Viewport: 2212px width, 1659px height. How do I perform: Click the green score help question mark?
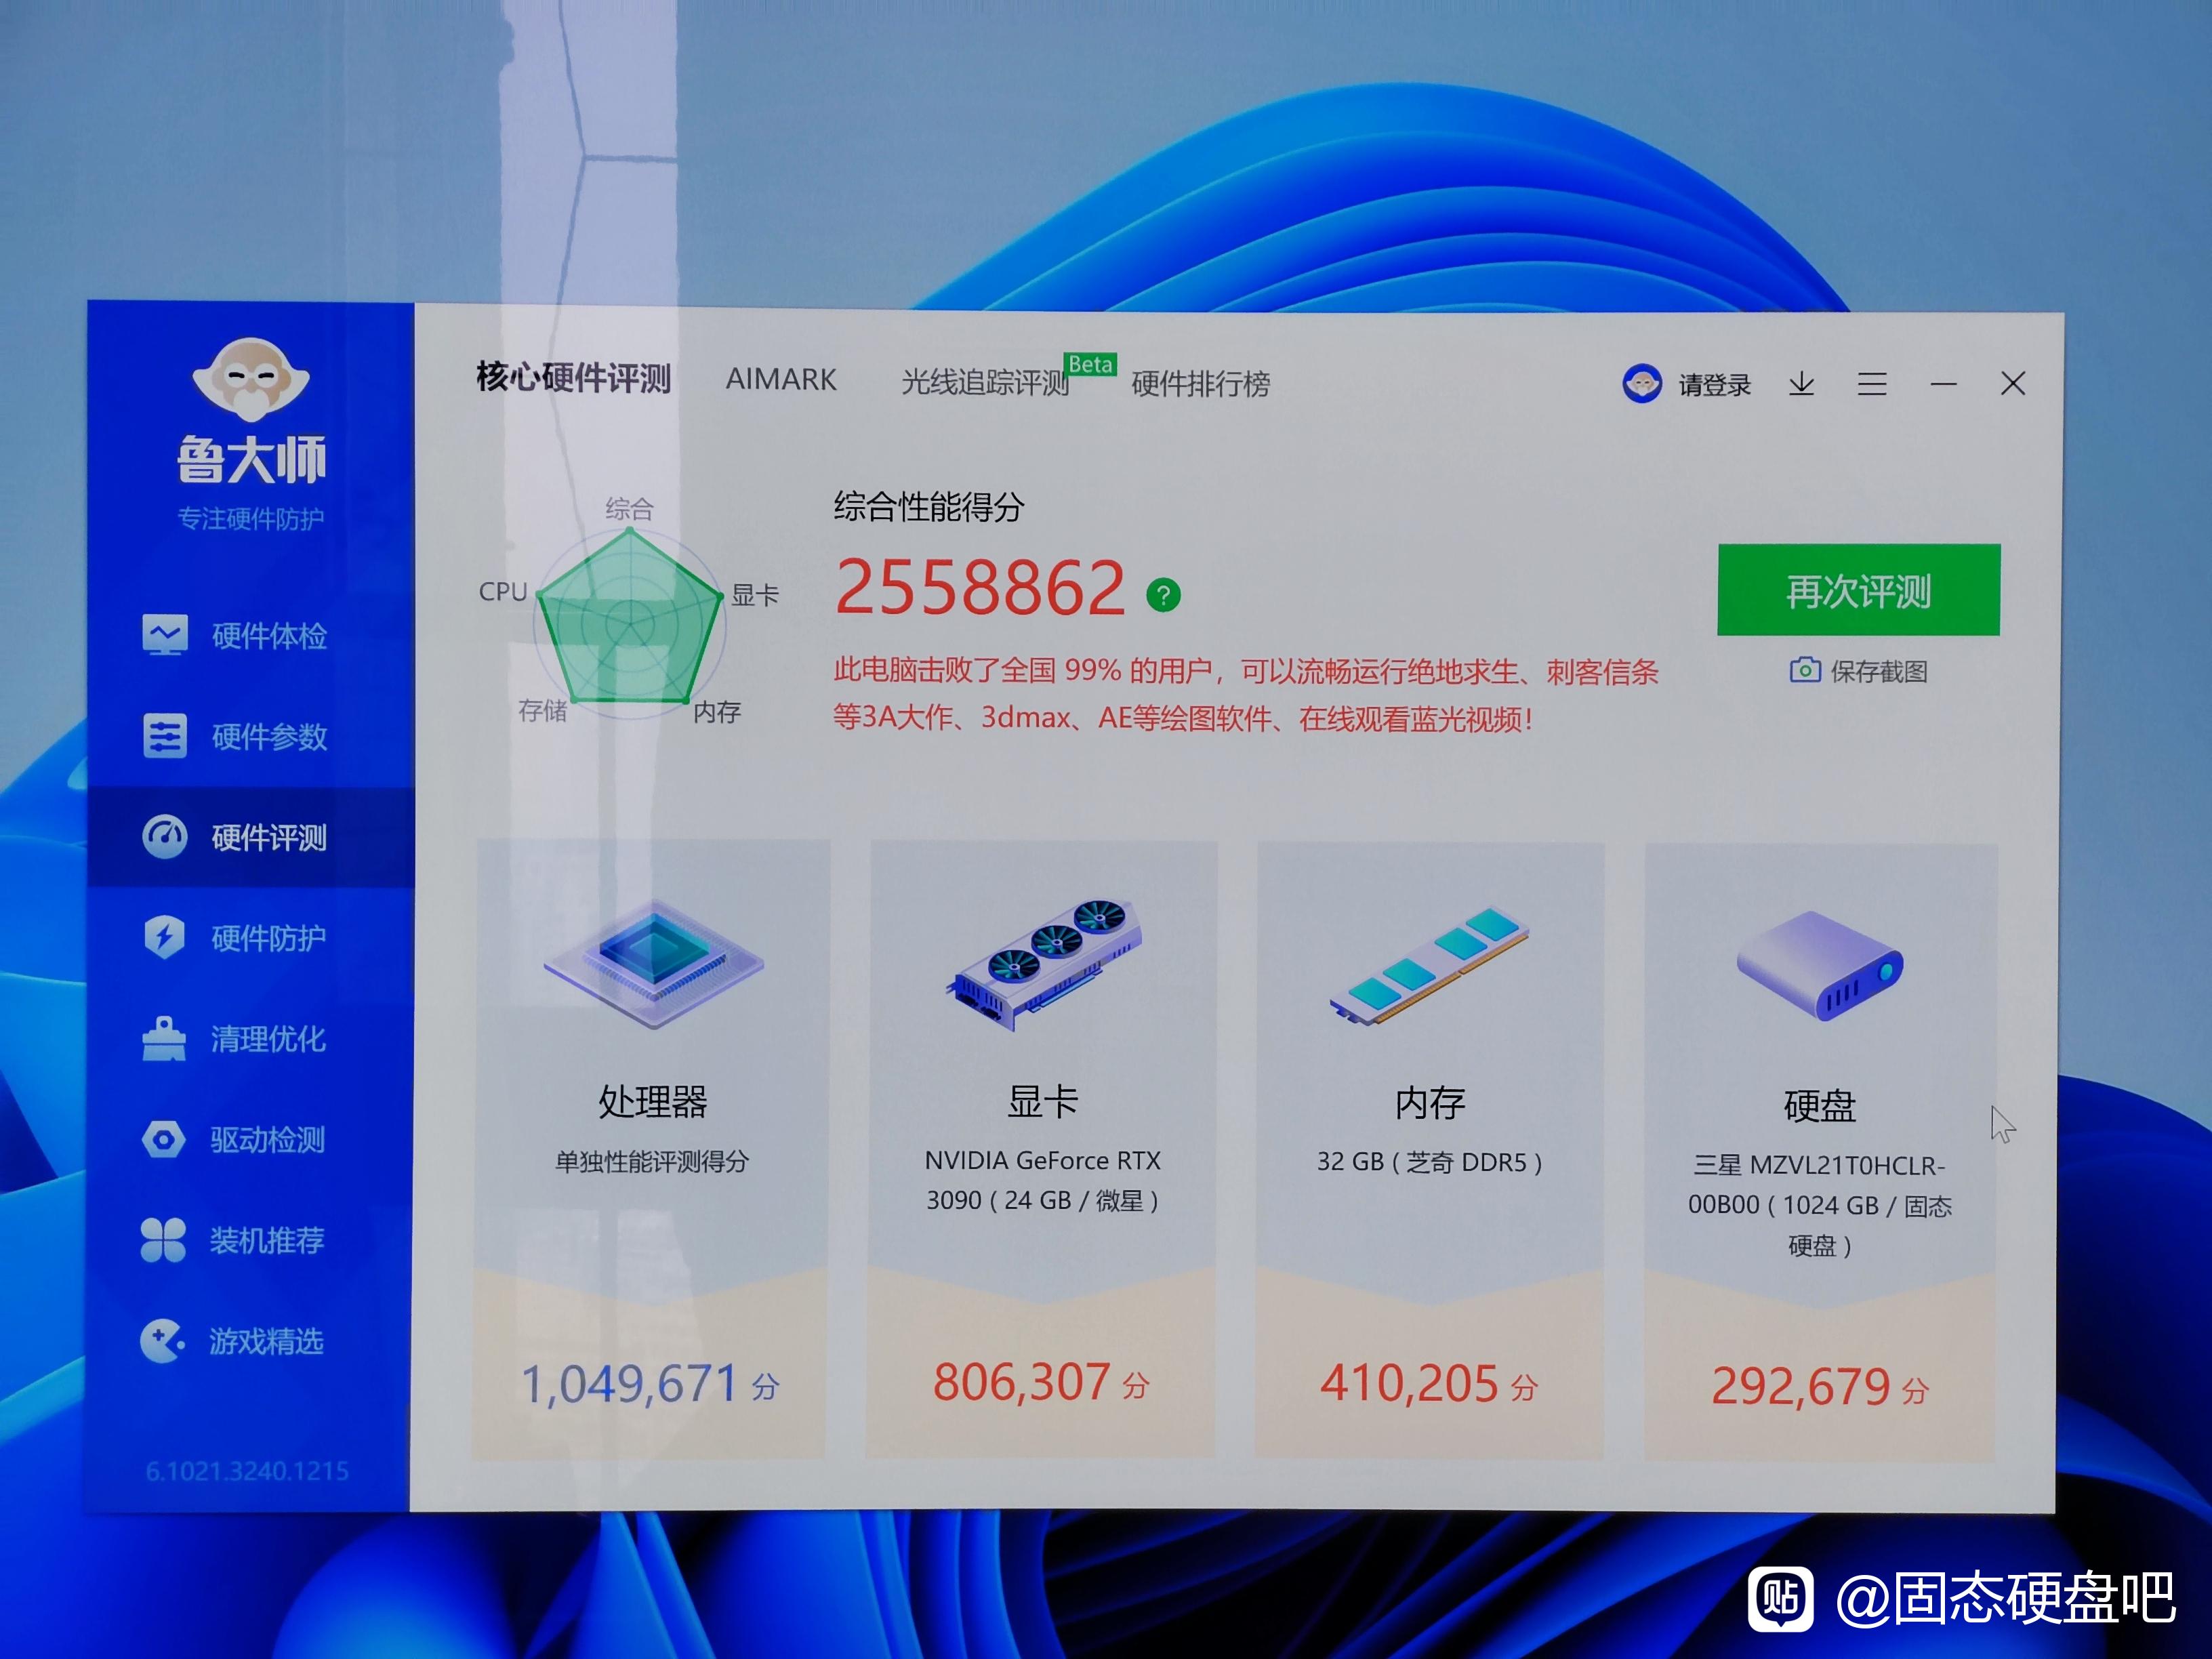(x=1163, y=595)
